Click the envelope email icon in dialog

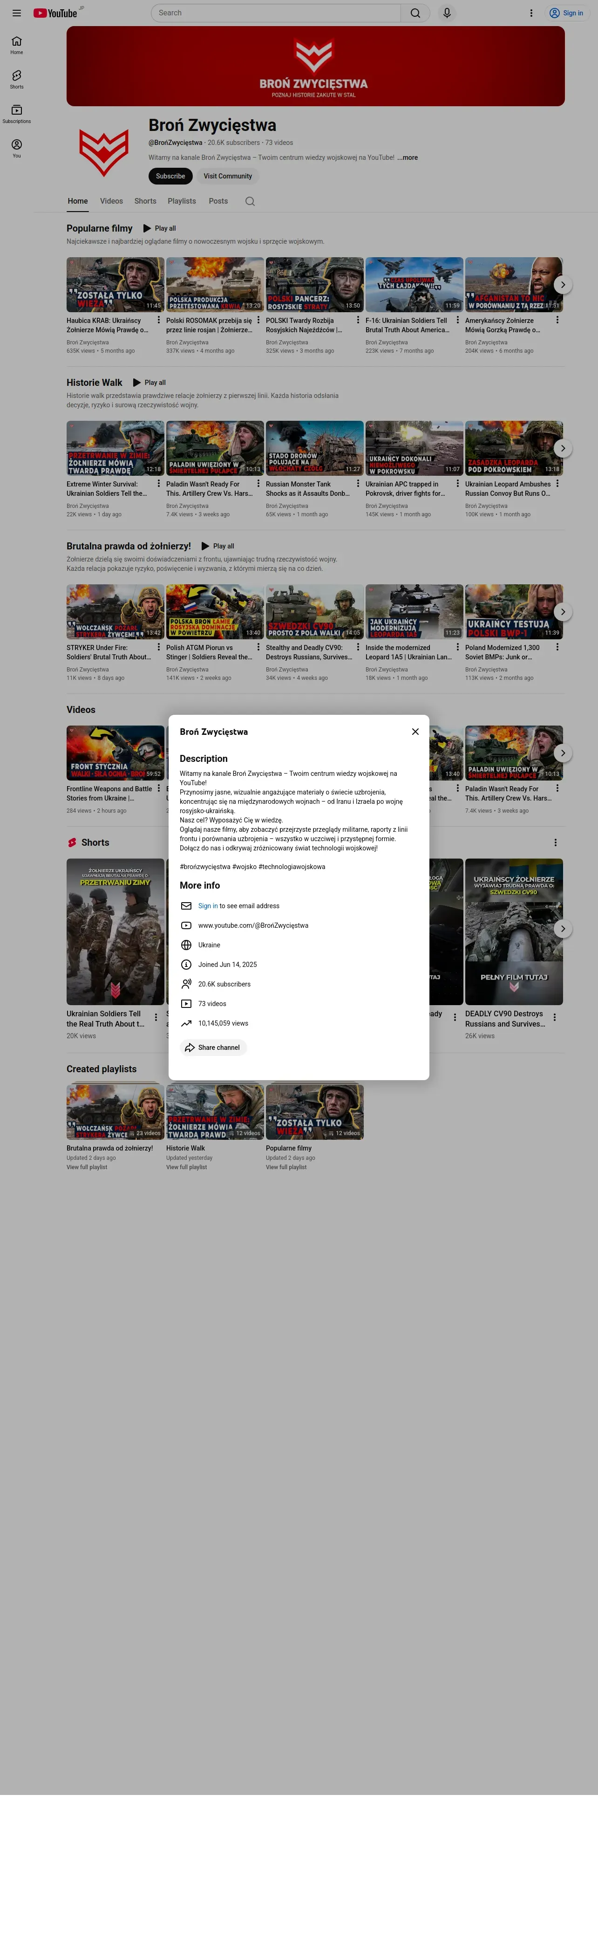coord(186,906)
